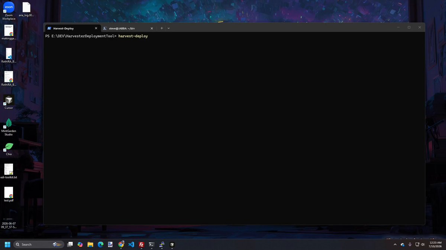Switch to Google Chrome in the taskbar

[121, 244]
